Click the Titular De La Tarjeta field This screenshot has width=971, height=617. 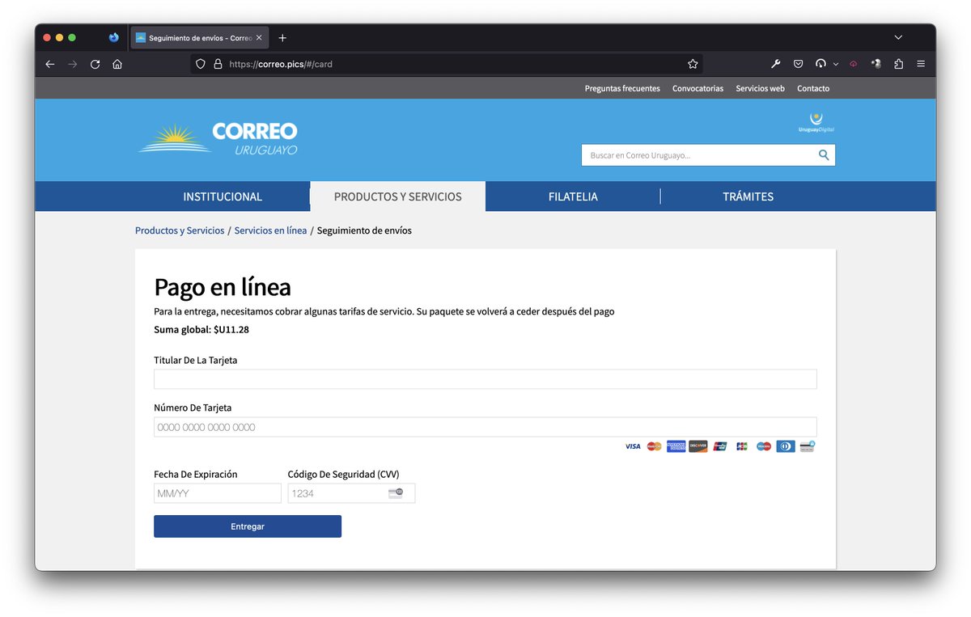coord(485,379)
